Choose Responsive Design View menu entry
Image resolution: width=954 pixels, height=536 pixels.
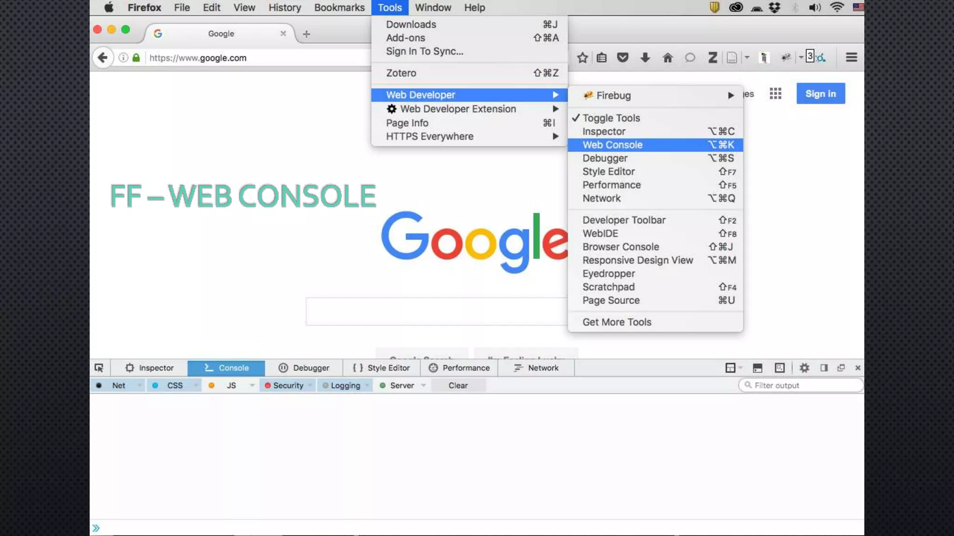[655, 260]
